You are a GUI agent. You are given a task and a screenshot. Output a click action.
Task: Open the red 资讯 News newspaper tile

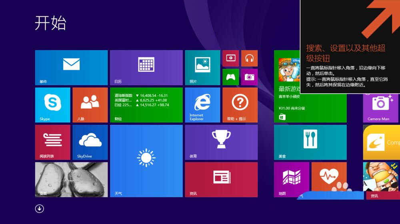[x=222, y=180]
